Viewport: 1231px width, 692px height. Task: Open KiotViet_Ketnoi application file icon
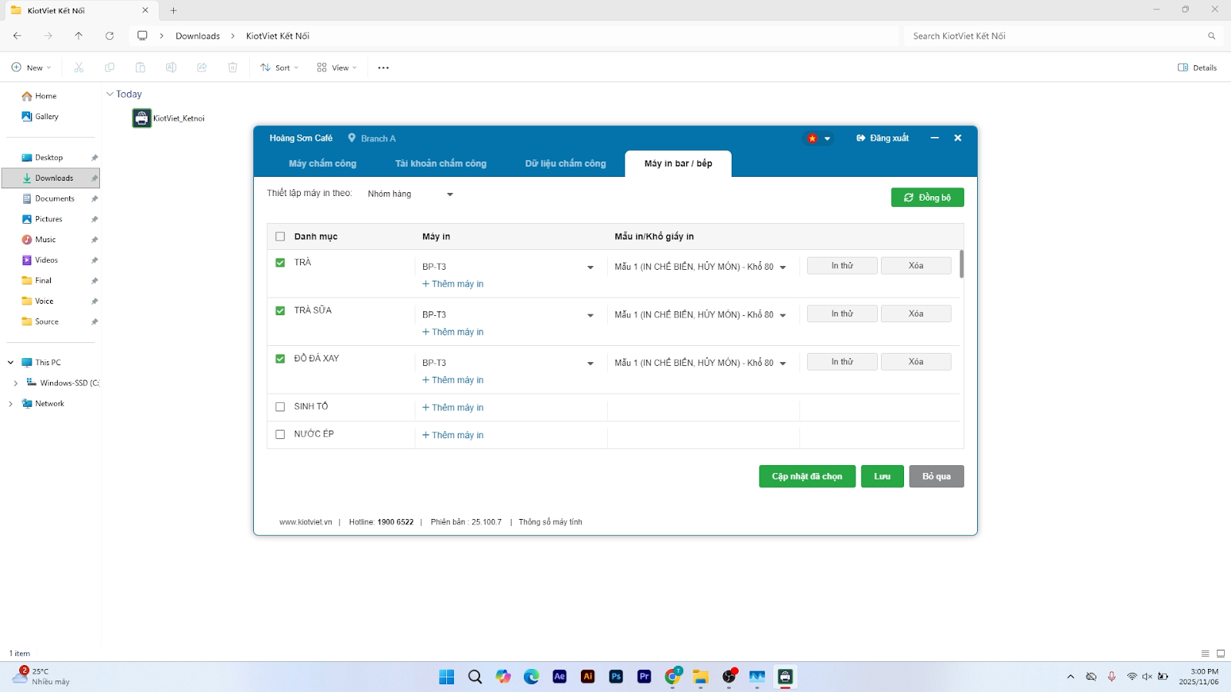point(142,118)
